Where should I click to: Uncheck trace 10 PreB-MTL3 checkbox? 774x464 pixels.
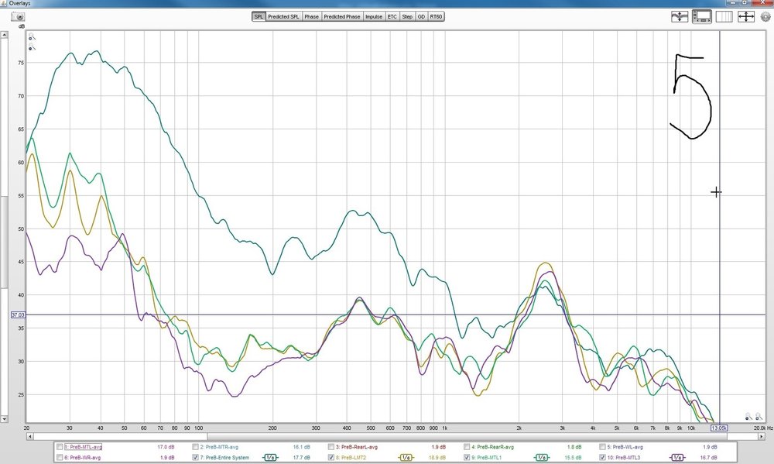pyautogui.click(x=603, y=458)
